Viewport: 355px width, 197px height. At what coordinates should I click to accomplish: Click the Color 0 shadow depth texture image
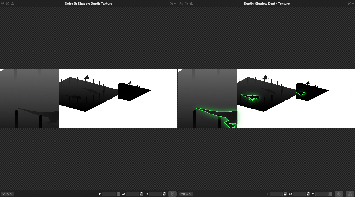click(89, 99)
